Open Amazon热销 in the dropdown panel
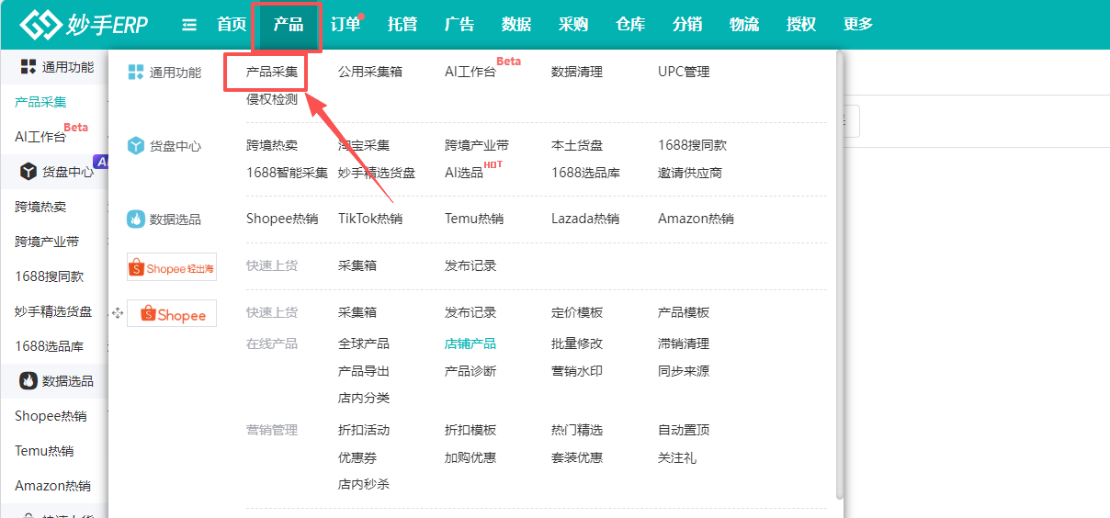Image resolution: width=1110 pixels, height=518 pixels. click(696, 219)
